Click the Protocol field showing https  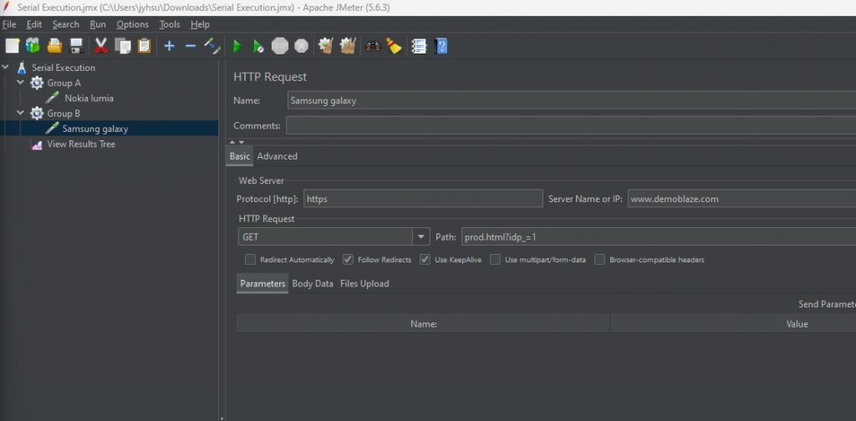click(x=423, y=199)
